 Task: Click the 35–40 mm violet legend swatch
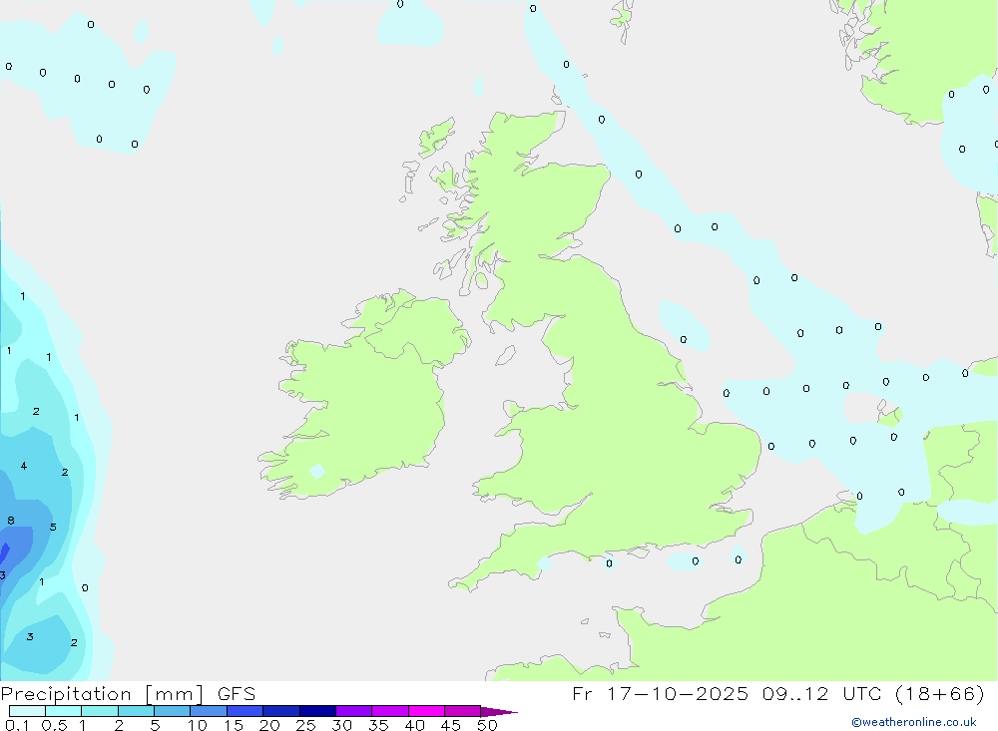click(389, 711)
